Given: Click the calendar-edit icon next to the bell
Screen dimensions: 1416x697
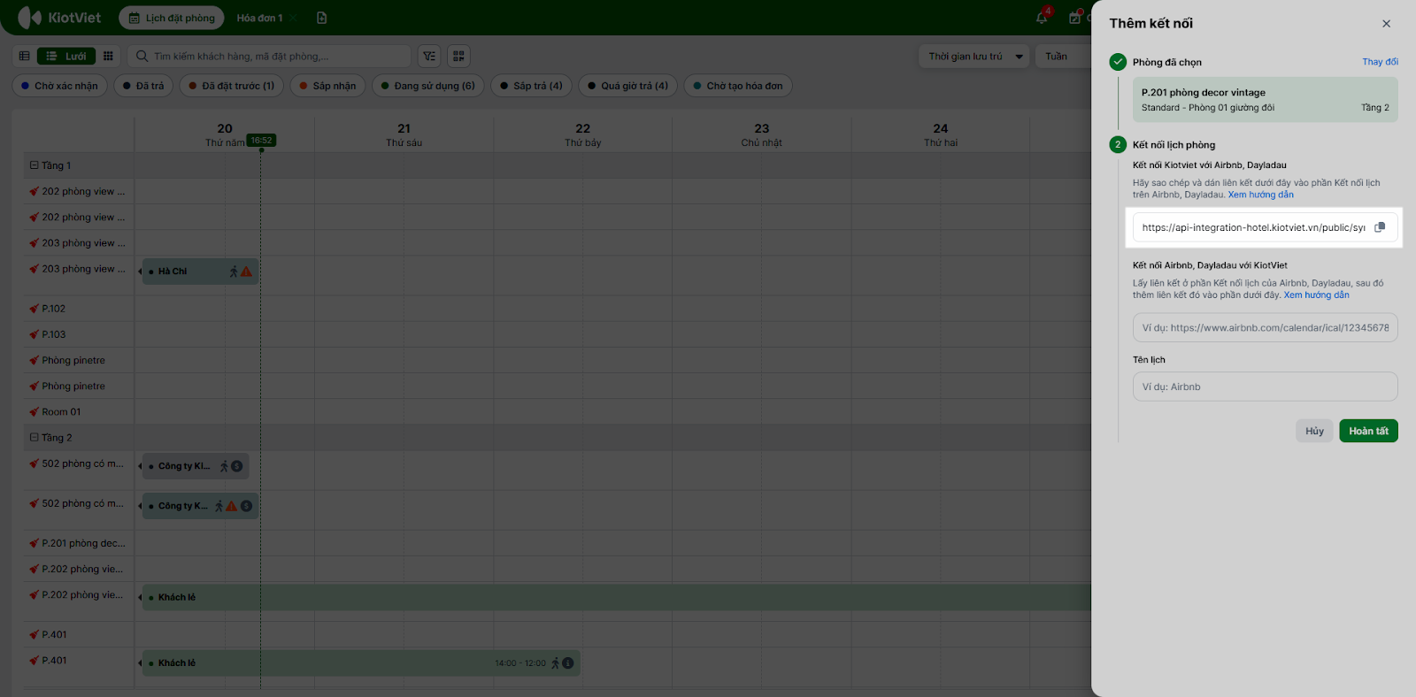Looking at the screenshot, I should pos(1075,18).
